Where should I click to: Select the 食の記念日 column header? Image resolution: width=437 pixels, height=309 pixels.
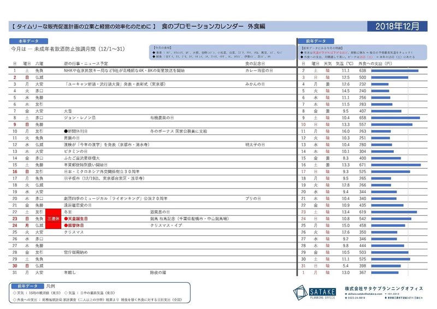(x=255, y=63)
